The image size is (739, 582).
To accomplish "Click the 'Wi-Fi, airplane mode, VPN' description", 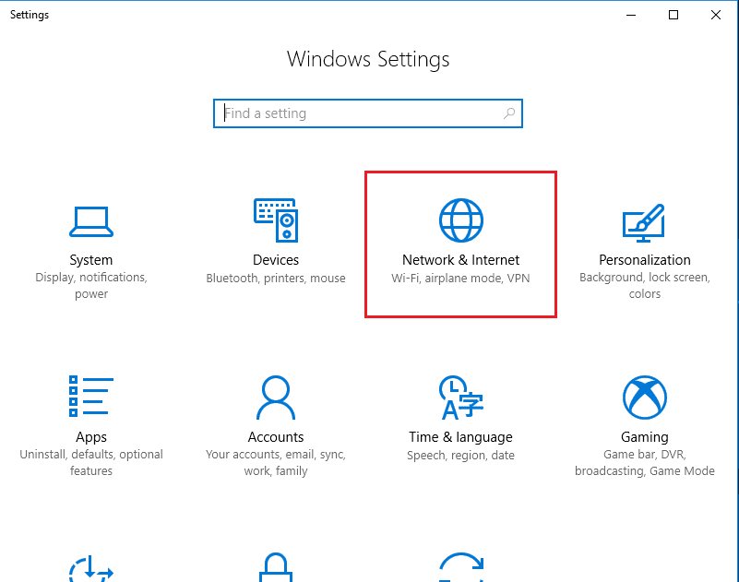I will pyautogui.click(x=460, y=278).
